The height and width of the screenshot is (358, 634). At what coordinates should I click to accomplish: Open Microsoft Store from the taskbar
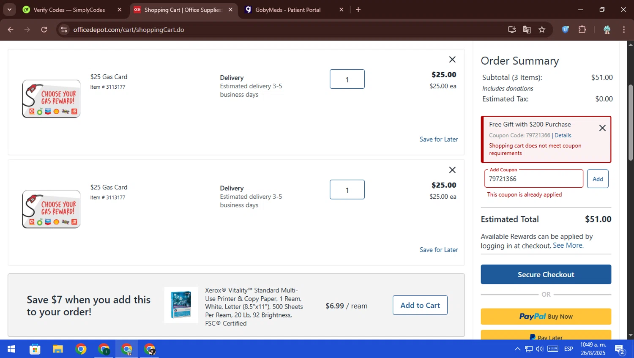(35, 349)
